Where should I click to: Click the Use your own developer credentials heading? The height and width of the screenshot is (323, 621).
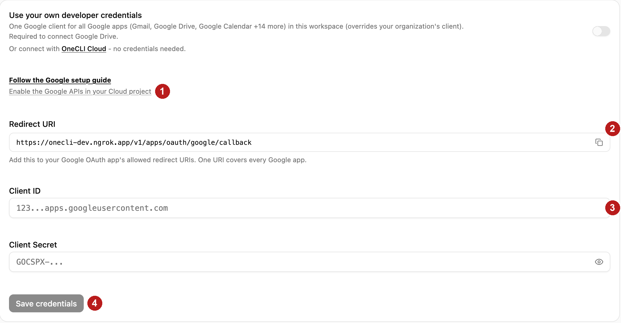(75, 15)
